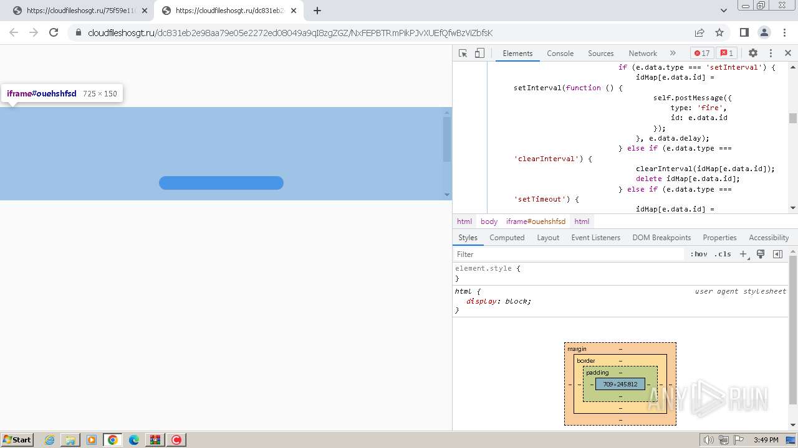Open the Layout pane tab
798x448 pixels.
(548, 238)
